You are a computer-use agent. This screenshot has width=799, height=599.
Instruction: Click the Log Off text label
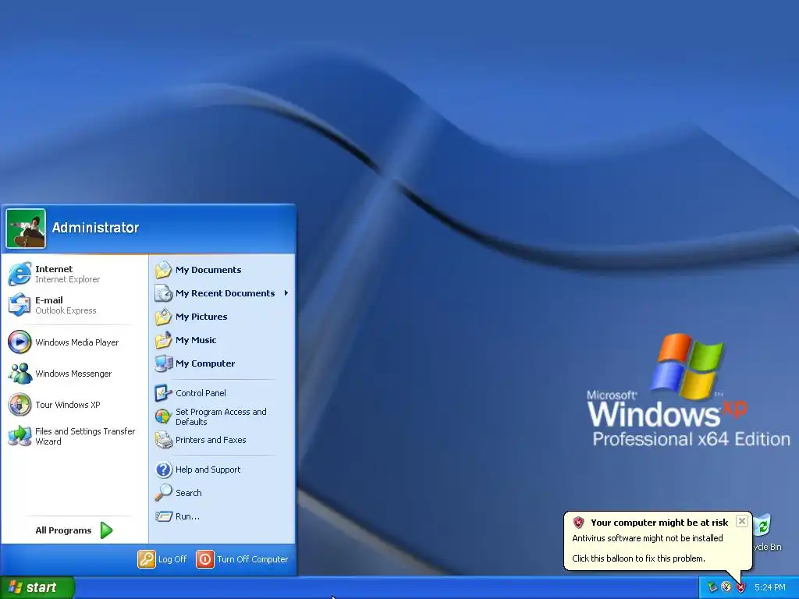coord(172,559)
